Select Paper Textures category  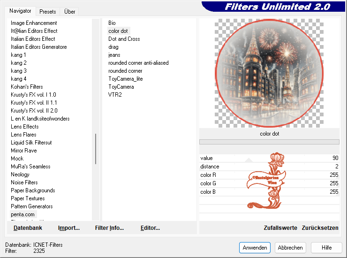[x=28, y=198]
